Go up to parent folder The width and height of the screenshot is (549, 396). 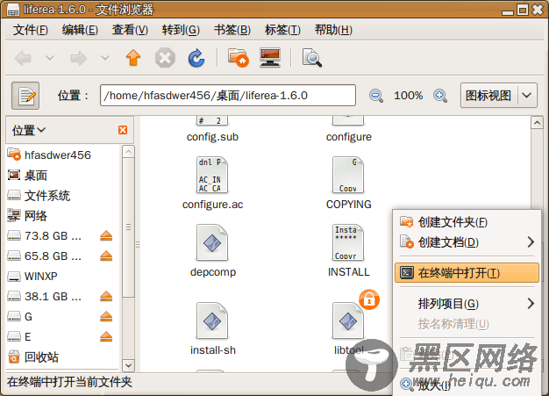tap(133, 57)
